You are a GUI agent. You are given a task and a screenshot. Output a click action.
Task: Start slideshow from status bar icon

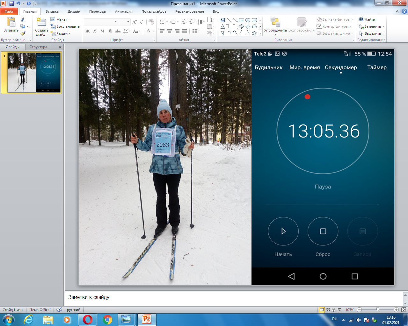pos(339,310)
